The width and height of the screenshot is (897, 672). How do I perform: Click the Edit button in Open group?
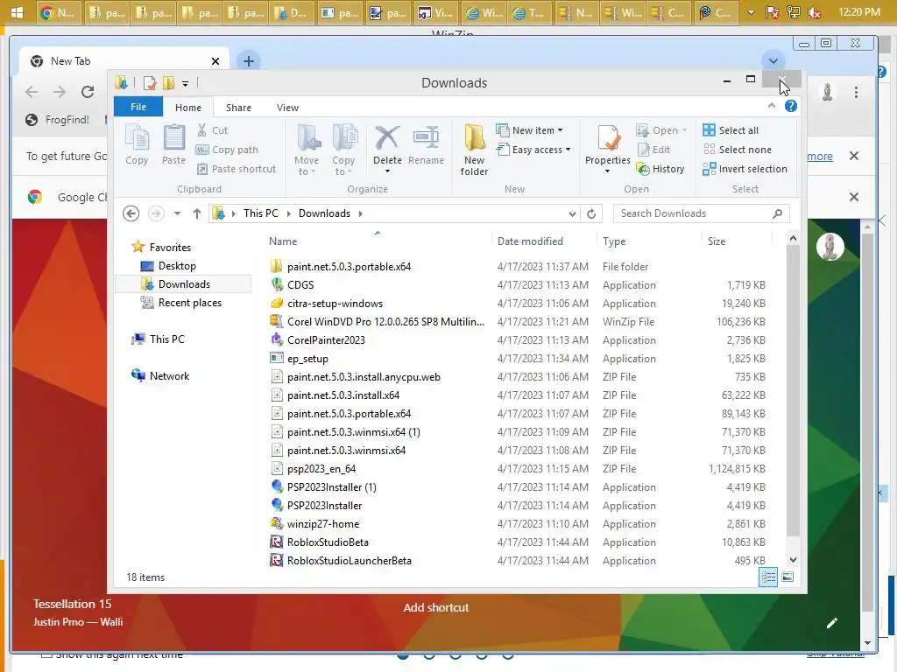click(653, 150)
